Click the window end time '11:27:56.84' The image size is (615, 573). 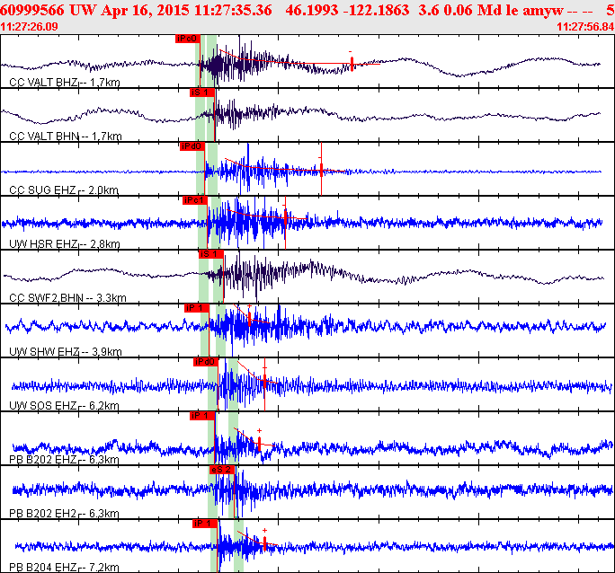point(585,27)
